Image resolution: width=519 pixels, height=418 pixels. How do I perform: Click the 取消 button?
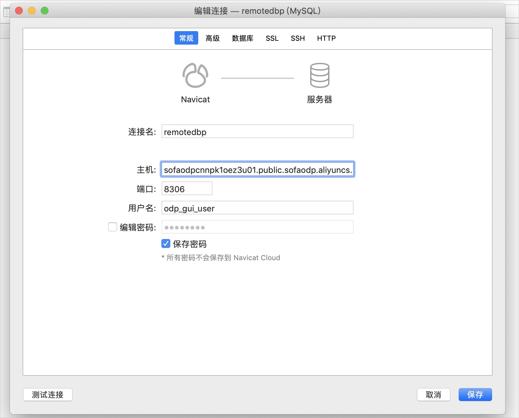pos(433,395)
